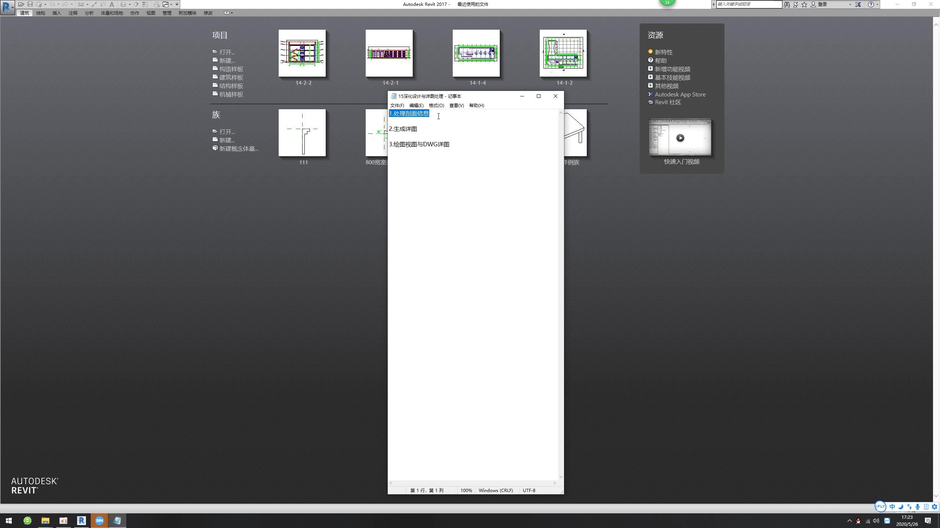Image resolution: width=940 pixels, height=528 pixels.
Task: Click the 100% zoom indicator in Notepad status bar
Action: 466,490
